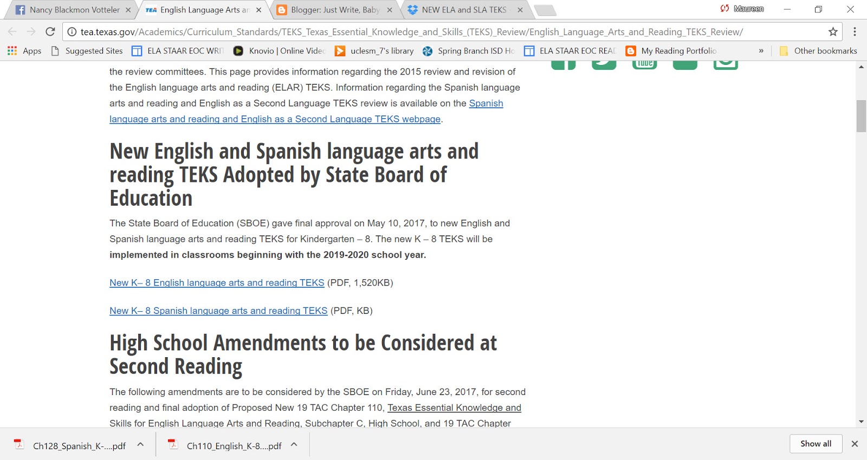Open downloaded Ch128_Spanish_K PDF file
Image resolution: width=867 pixels, height=460 pixels.
(x=70, y=445)
